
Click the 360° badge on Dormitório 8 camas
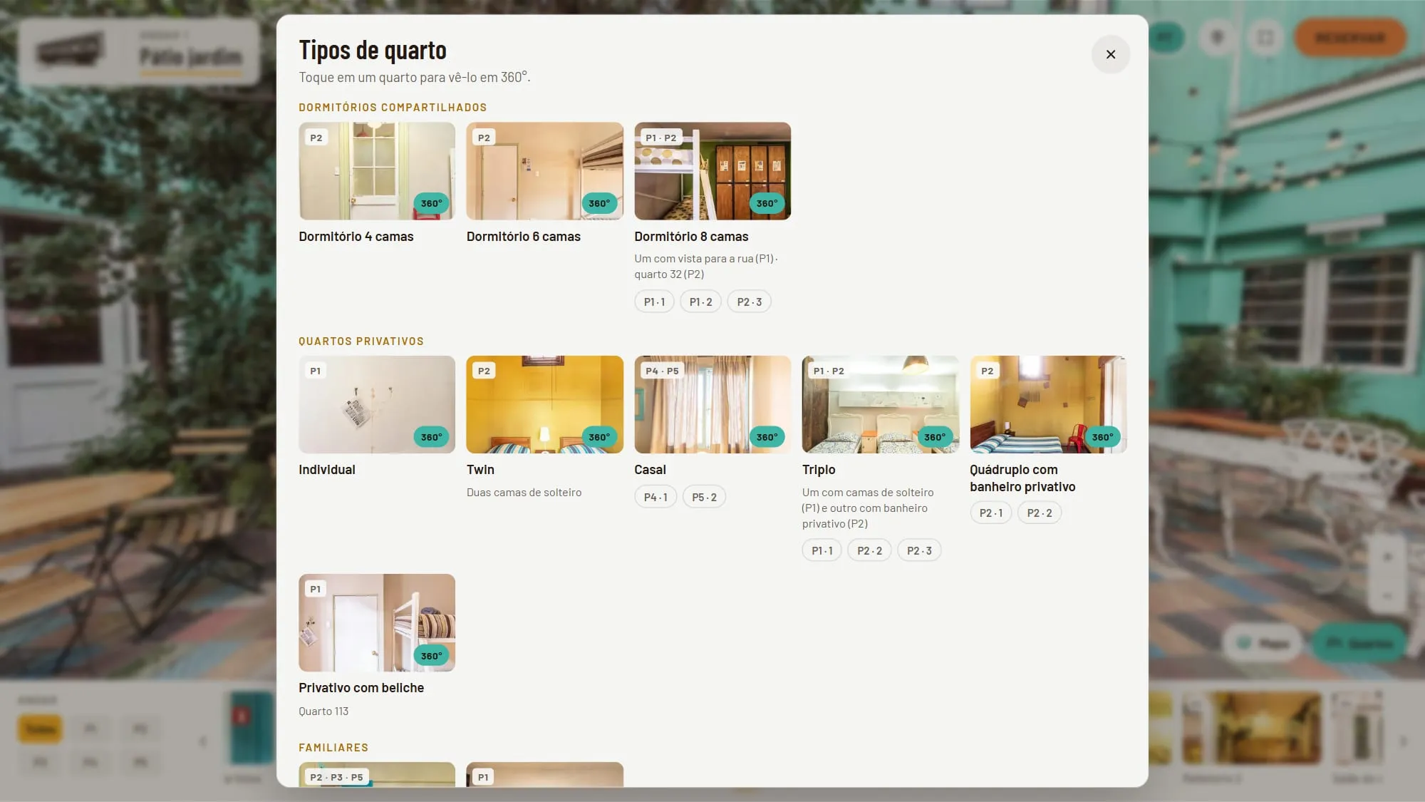click(767, 203)
